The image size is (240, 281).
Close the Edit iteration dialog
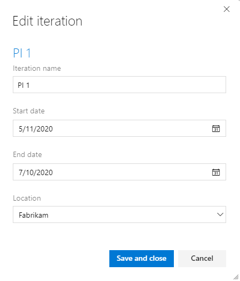(x=227, y=9)
